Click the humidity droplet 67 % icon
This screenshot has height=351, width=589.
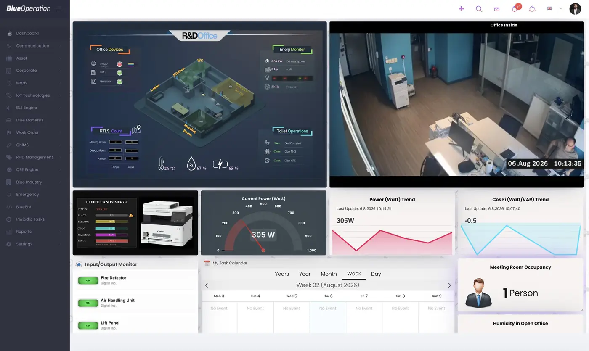coord(191,164)
